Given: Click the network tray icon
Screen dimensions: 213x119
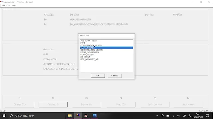Looking at the screenshot, I should (173, 116).
